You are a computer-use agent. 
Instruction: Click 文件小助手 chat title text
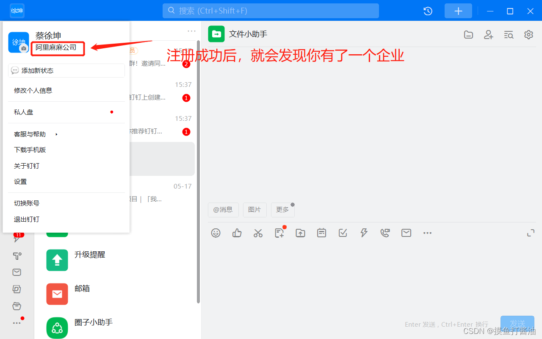(x=248, y=34)
